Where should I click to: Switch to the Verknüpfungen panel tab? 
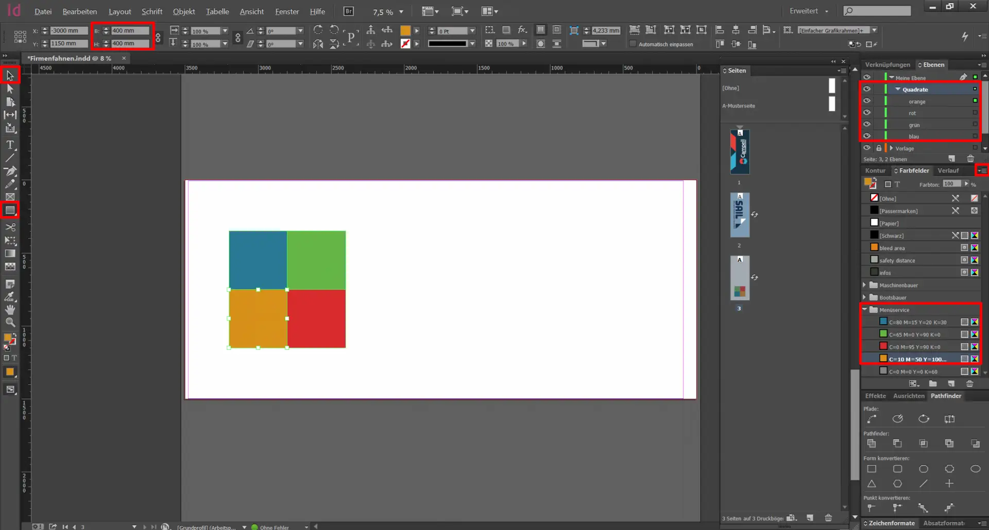pos(887,65)
